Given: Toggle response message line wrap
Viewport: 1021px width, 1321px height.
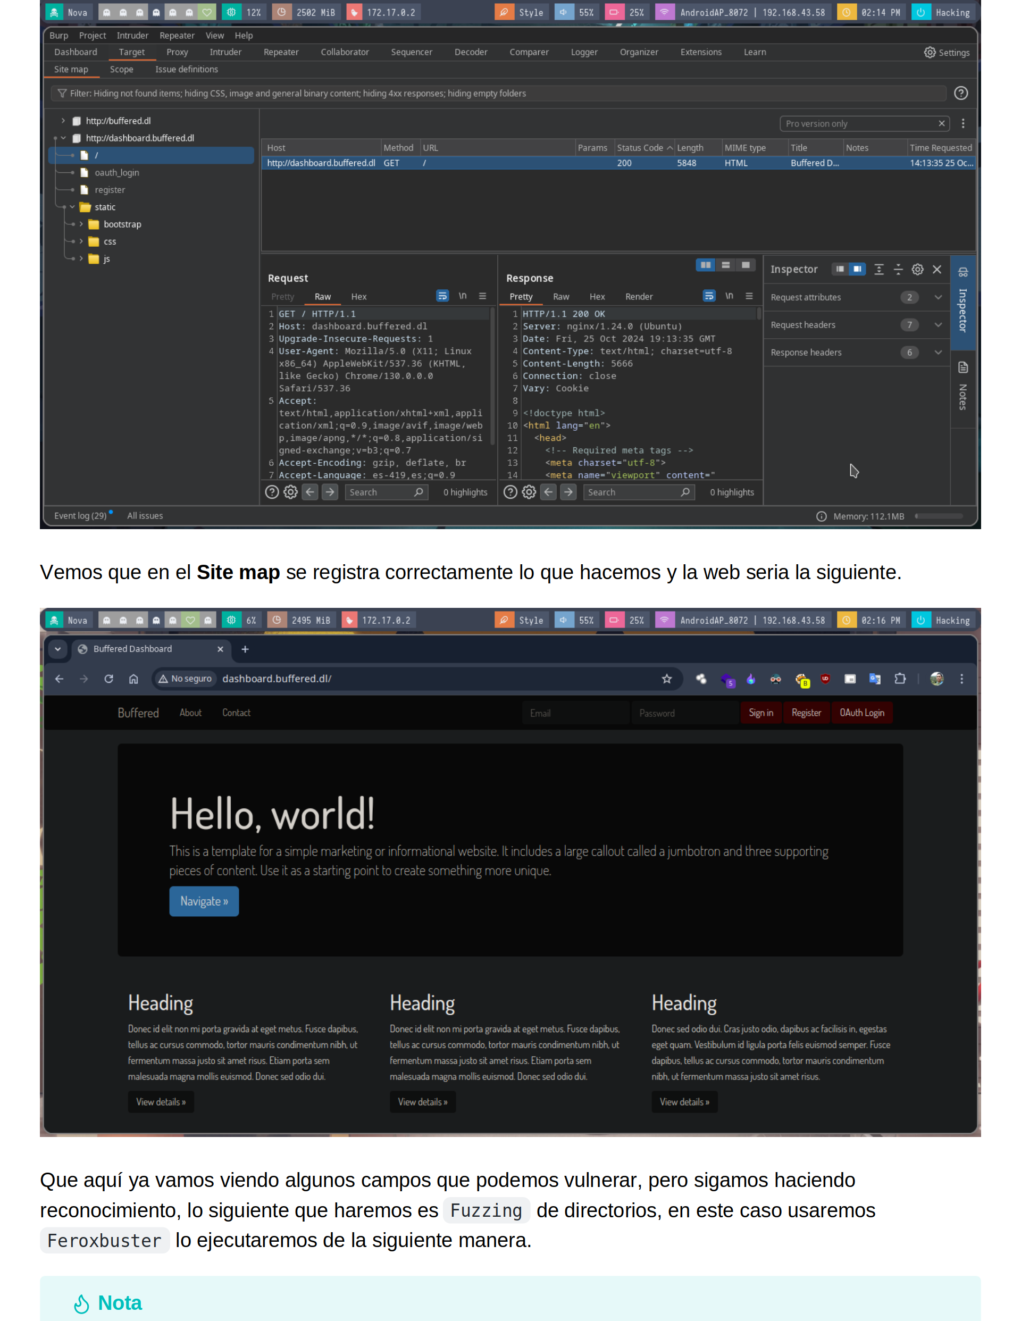Looking at the screenshot, I should coord(709,296).
